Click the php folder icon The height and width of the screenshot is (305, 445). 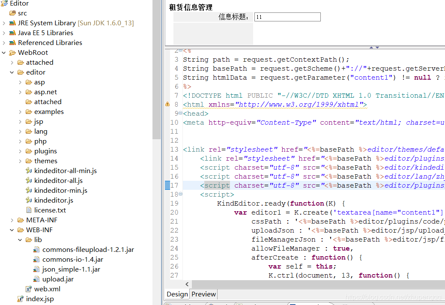pyautogui.click(x=29, y=141)
